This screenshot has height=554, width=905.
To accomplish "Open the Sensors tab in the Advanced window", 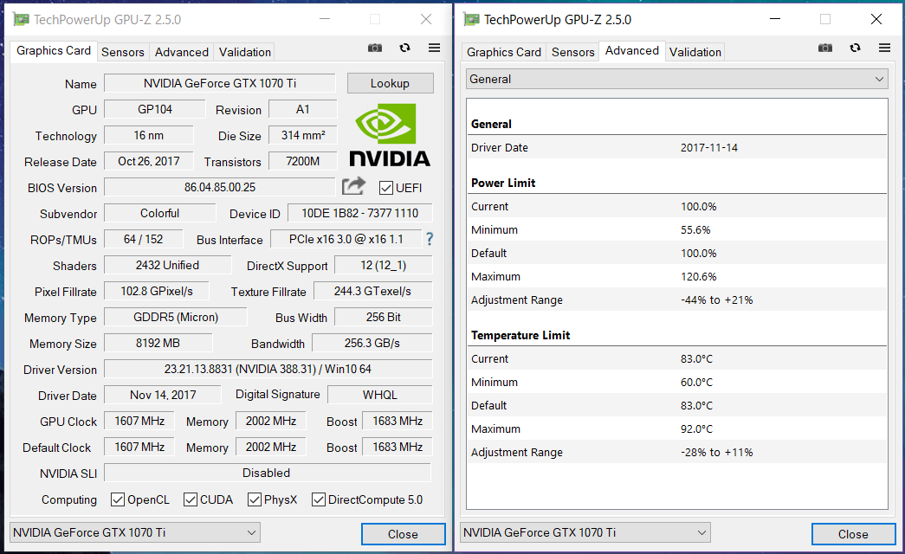I will (573, 52).
